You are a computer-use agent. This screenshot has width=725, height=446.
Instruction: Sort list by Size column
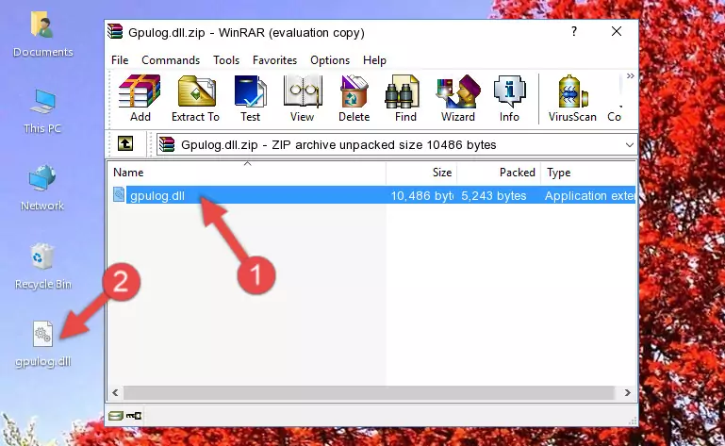(421, 173)
